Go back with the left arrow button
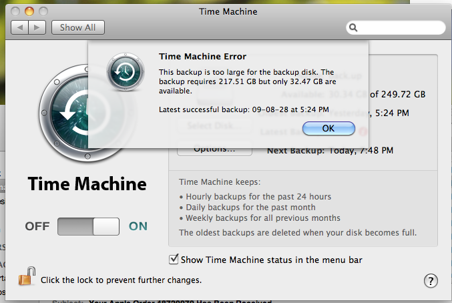Image resolution: width=452 pixels, height=303 pixels. pyautogui.click(x=19, y=27)
